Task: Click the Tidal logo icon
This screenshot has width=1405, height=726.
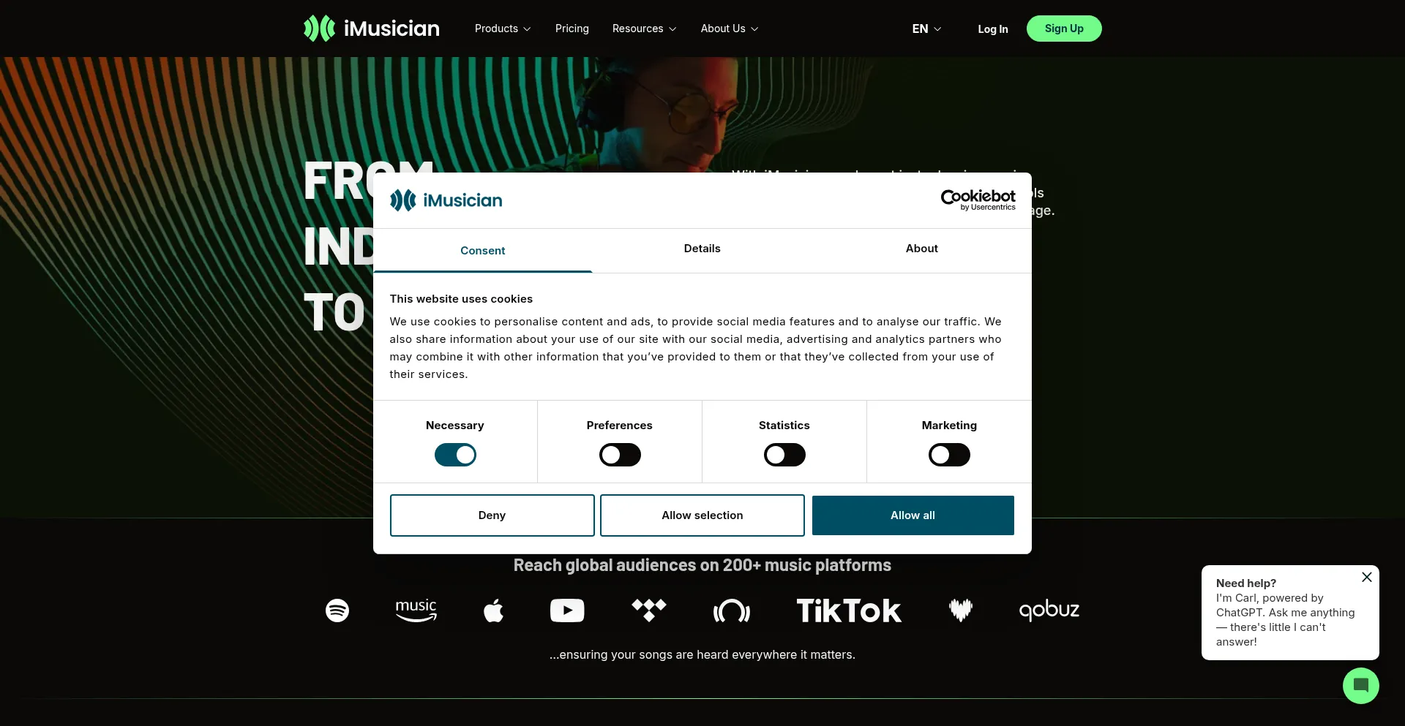Action: click(649, 610)
